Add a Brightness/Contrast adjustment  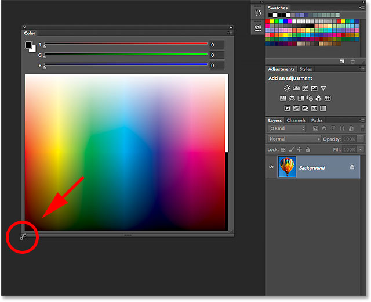coord(287,88)
